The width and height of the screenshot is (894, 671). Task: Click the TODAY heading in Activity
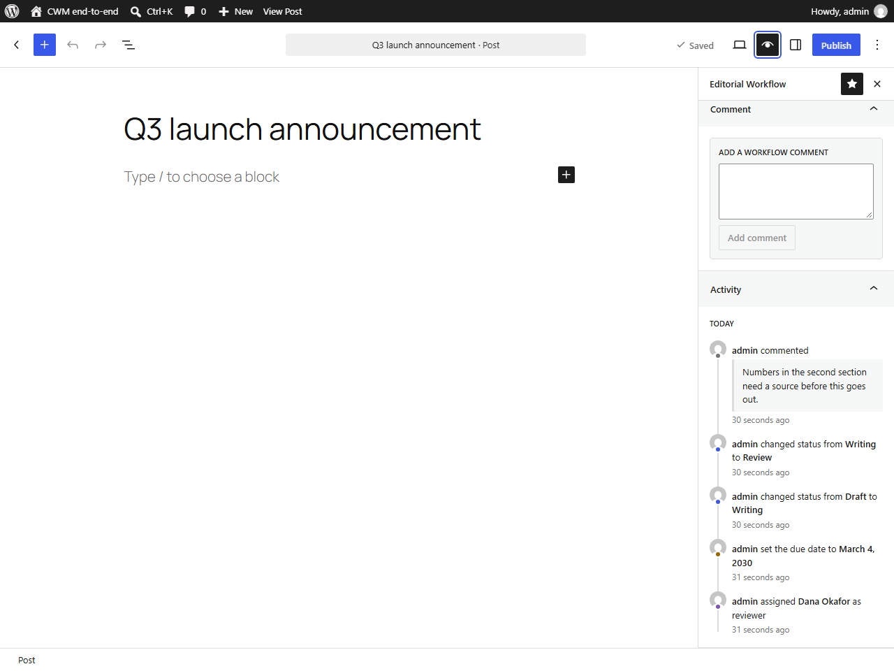721,324
